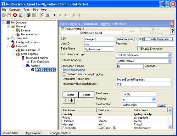The height and width of the screenshot is (136, 177).
Task: Click the black down arrow field button
Action: (72, 100)
